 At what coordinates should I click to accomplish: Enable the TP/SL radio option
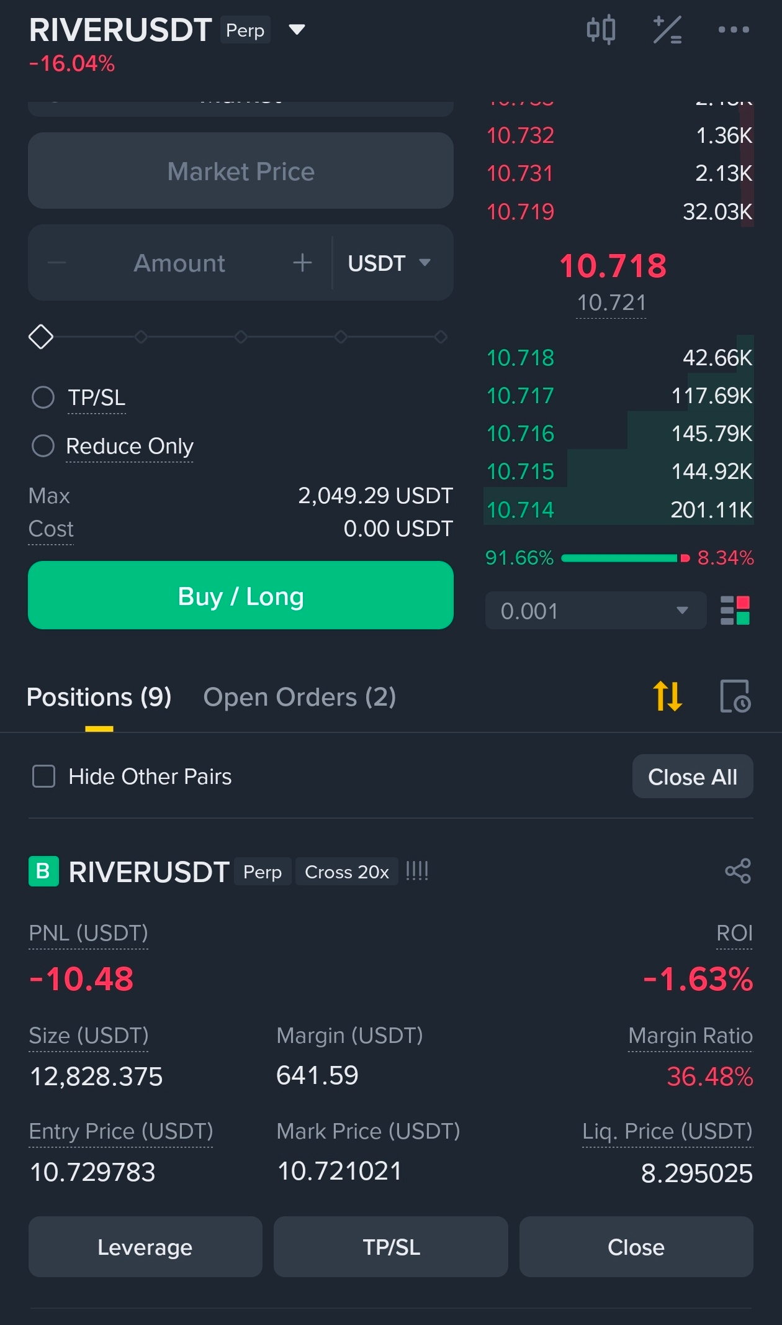click(43, 398)
